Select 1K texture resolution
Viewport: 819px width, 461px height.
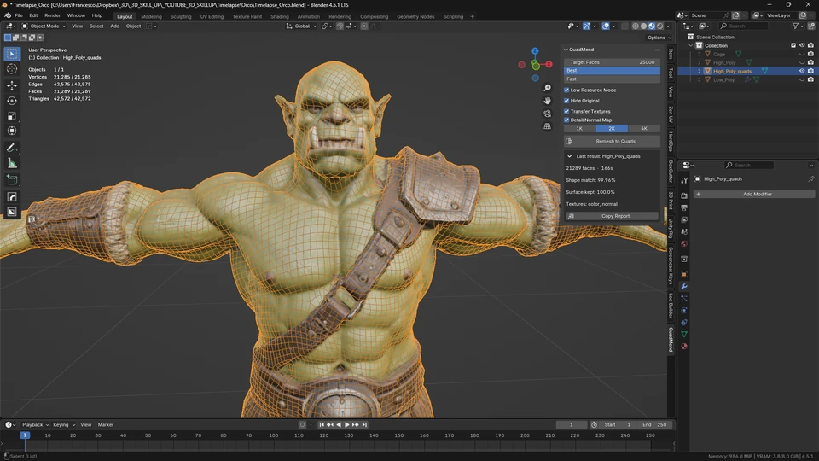(579, 129)
